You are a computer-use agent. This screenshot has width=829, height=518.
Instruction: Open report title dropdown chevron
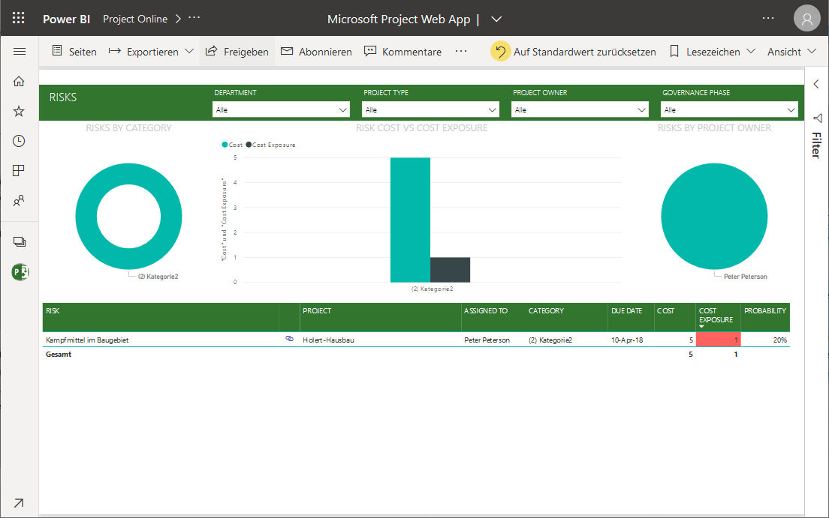pyautogui.click(x=496, y=19)
